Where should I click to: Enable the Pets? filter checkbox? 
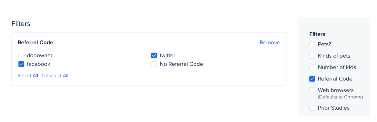point(312,44)
